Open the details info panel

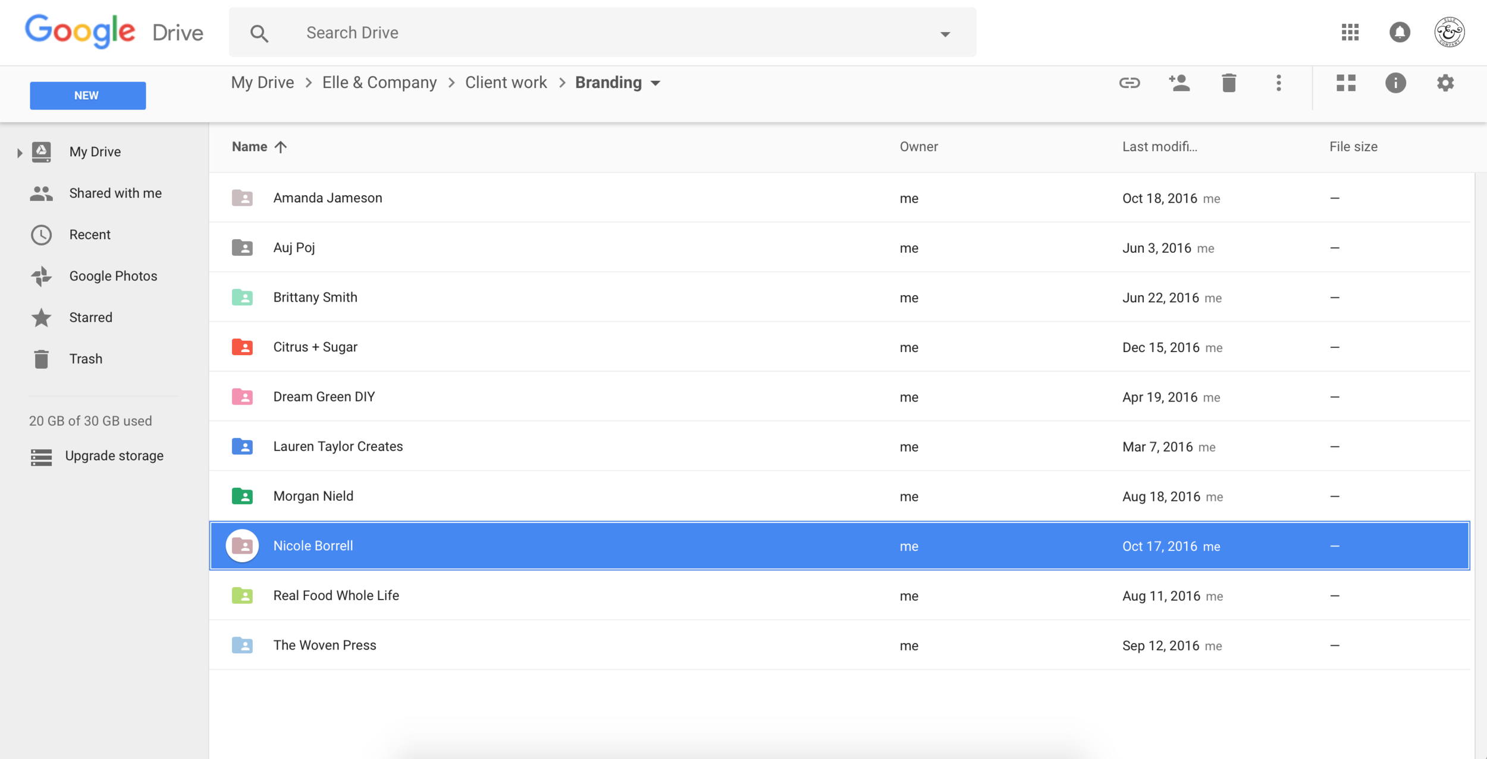point(1396,83)
